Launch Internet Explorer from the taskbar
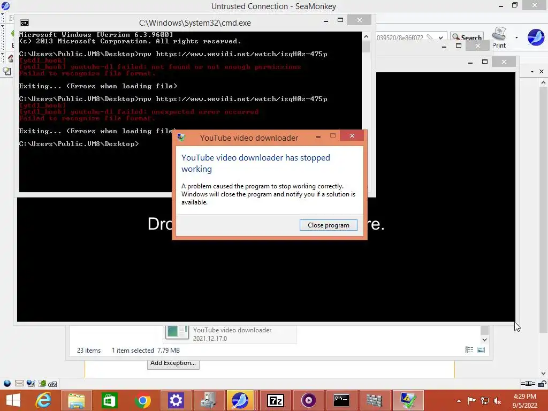Viewport: 548px width, 411px height. [x=44, y=400]
